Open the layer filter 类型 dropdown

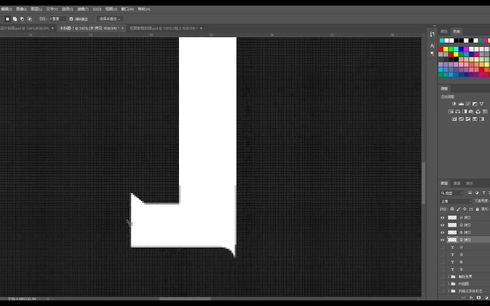click(452, 193)
